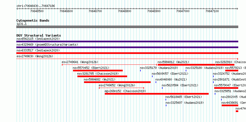Click the nsv5579213 variant label
This screenshot has width=246, height=122.
[x=235, y=68]
